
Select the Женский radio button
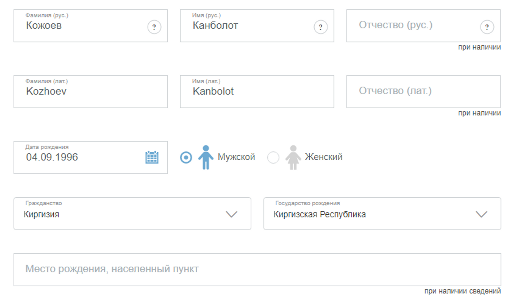(273, 157)
